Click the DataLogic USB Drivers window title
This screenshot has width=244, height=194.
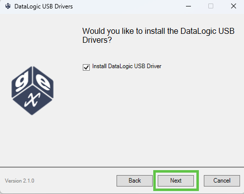coord(44,6)
